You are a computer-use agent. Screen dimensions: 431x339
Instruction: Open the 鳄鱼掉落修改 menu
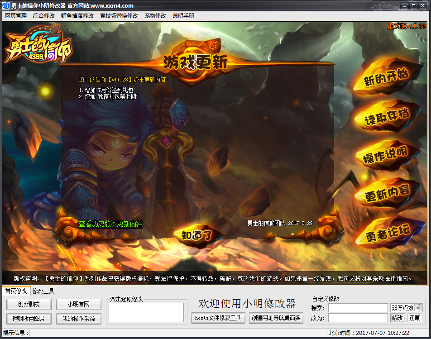[77, 16]
